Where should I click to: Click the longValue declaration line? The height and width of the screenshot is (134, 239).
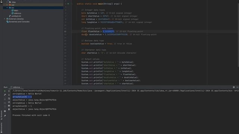[x=117, y=22]
